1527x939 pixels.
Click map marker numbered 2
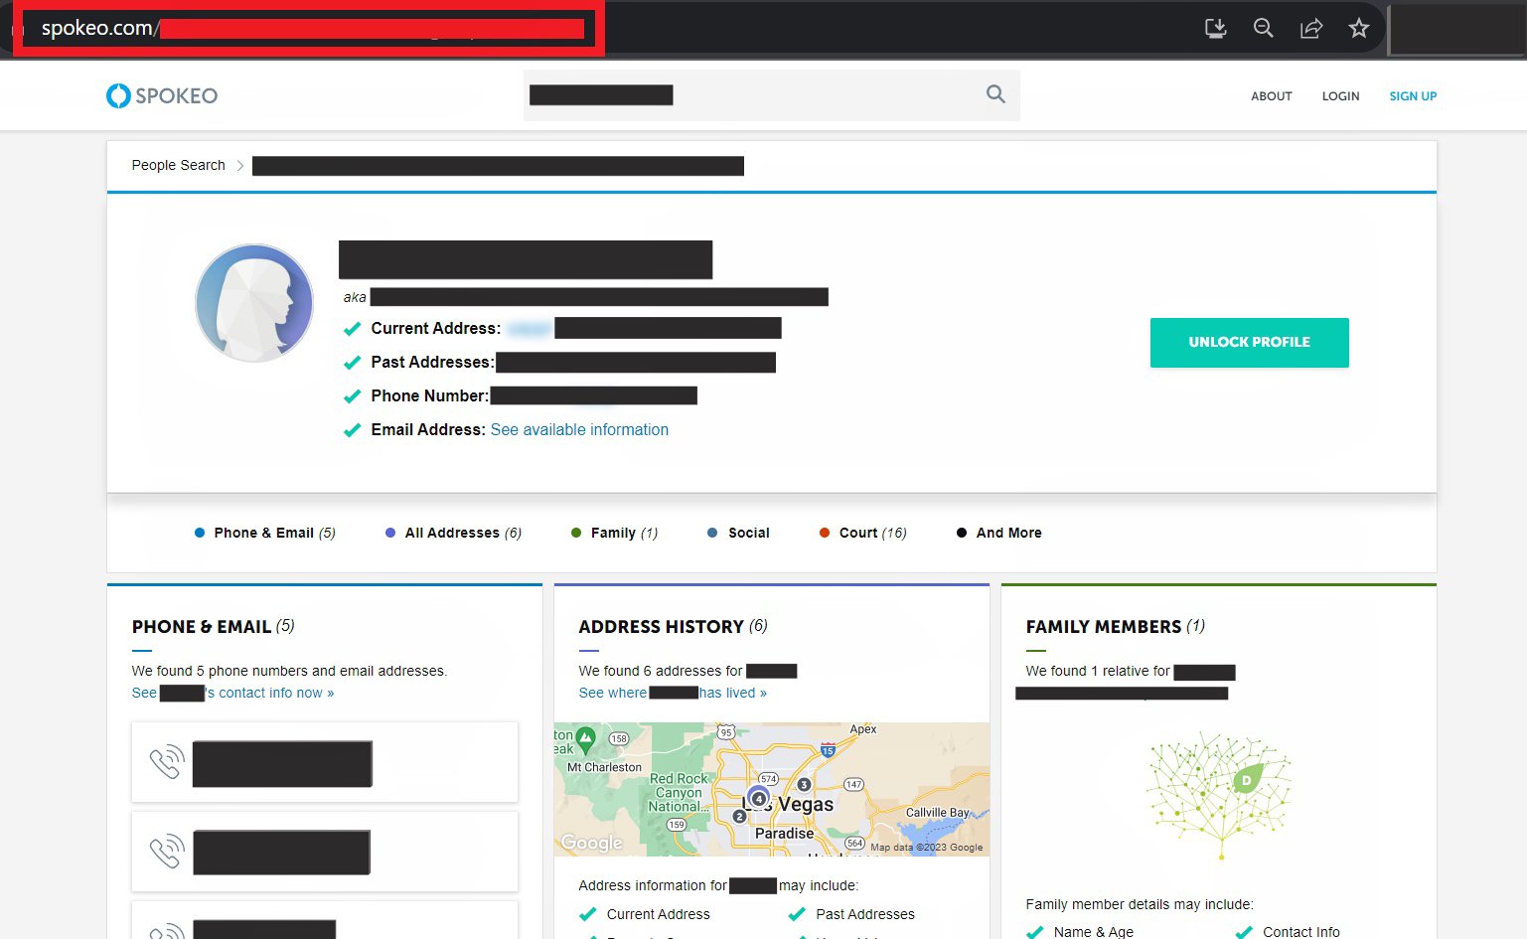[739, 816]
